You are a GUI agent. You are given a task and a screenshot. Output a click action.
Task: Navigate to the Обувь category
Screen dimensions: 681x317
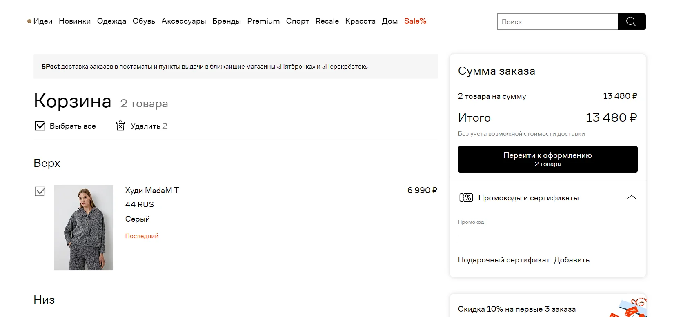pyautogui.click(x=144, y=21)
